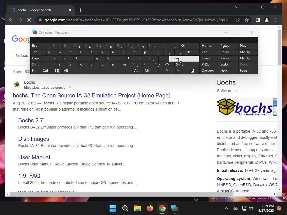
Task: Stop loading the Chrome page
Action: point(29,20)
